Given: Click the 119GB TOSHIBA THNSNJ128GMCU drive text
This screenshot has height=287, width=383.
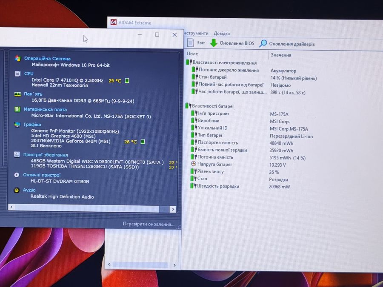Looking at the screenshot, I should pyautogui.click(x=85, y=167).
